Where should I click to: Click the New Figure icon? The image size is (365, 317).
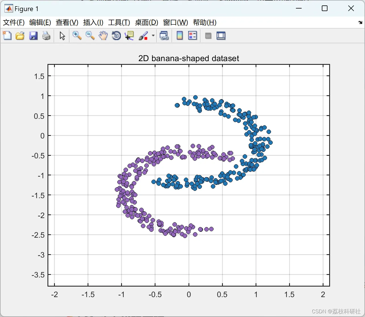coord(7,36)
